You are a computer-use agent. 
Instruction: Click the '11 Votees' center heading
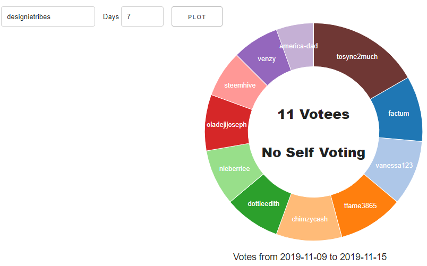[313, 114]
